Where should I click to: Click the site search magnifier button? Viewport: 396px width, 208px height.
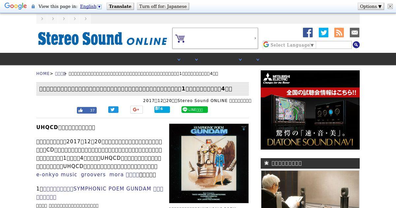(x=356, y=45)
